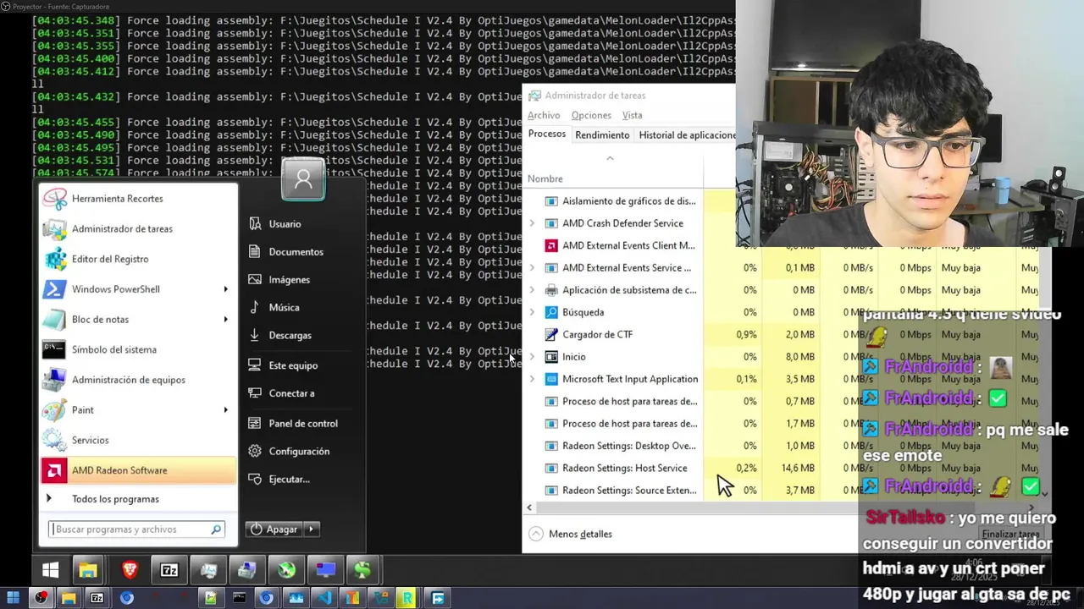Image resolution: width=1084 pixels, height=609 pixels.
Task: Open Editor del Registro shortcut
Action: [x=138, y=259]
